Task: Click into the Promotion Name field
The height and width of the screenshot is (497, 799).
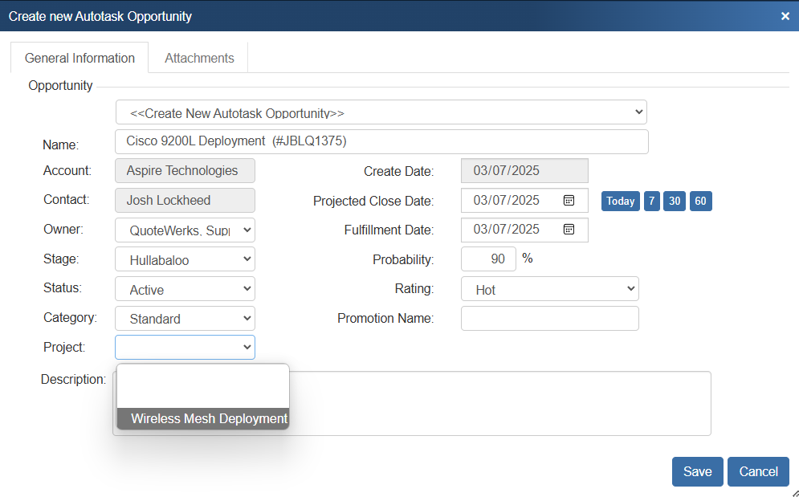Action: coord(549,319)
